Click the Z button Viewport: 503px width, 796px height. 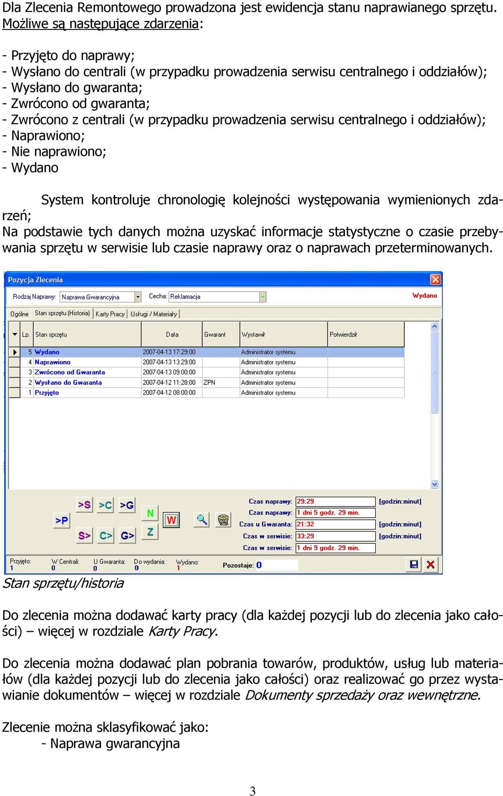coord(150,531)
